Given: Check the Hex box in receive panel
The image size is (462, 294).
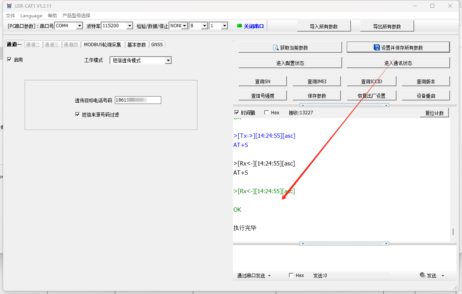Looking at the screenshot, I should pyautogui.click(x=266, y=113).
